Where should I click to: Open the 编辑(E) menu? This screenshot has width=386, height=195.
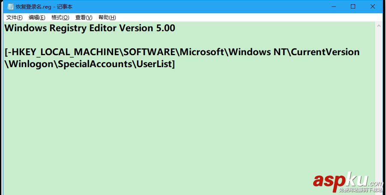point(37,18)
